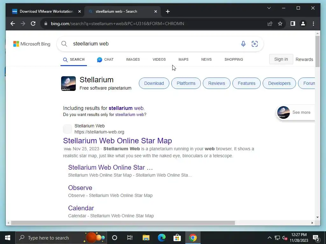This screenshot has height=244, width=326.
Task: Click the forward navigation arrow
Action: (x=23, y=24)
